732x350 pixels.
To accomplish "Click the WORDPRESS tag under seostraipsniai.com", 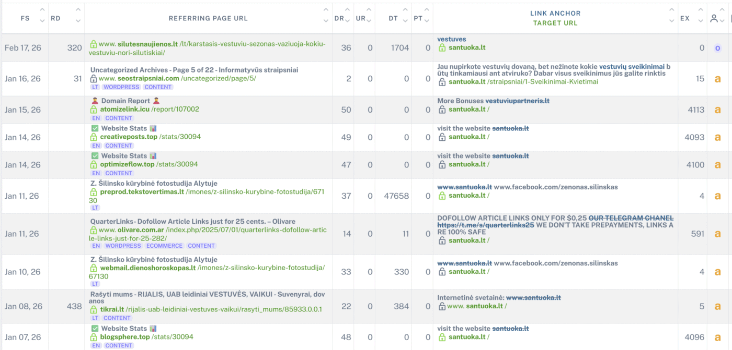I will (121, 87).
